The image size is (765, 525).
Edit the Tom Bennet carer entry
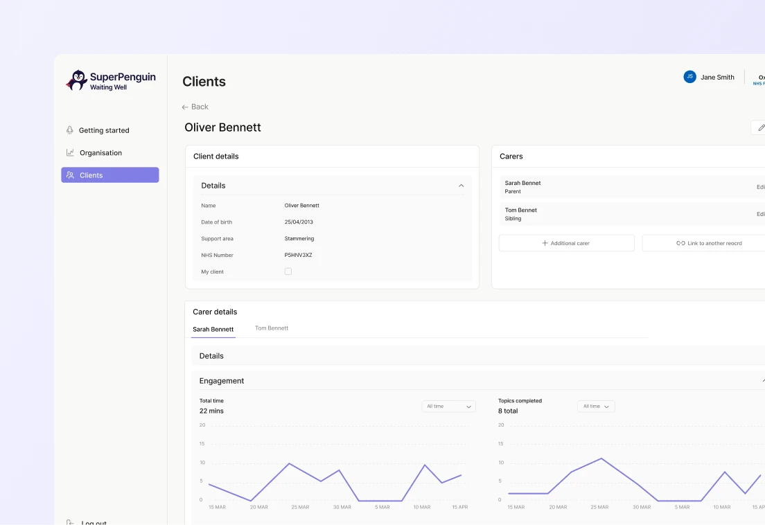tap(761, 215)
